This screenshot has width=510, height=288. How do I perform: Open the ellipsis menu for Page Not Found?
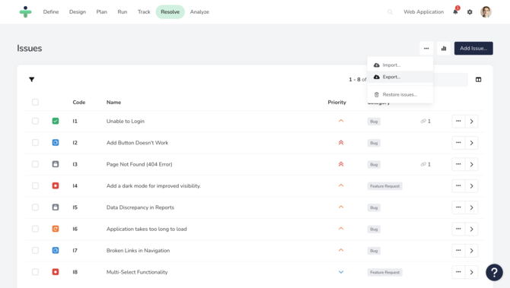pos(458,164)
